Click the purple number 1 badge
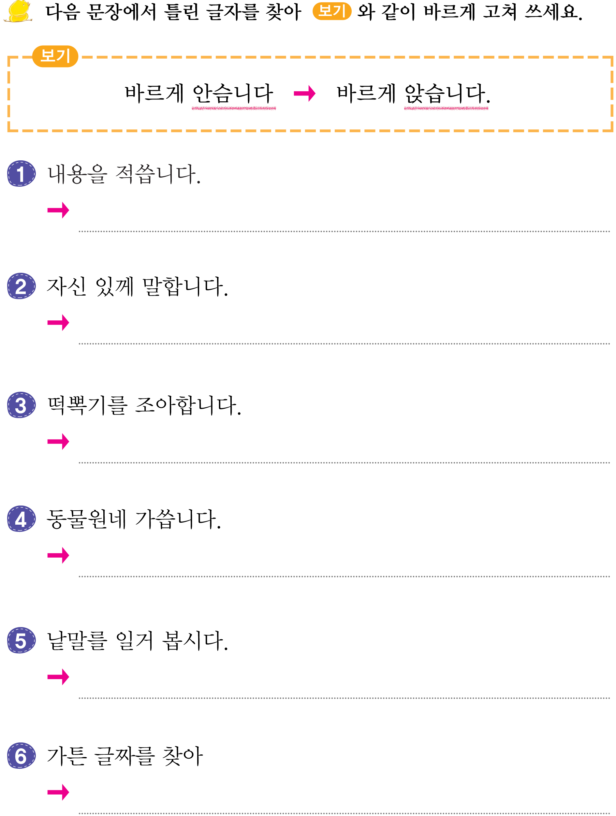Image resolution: width=616 pixels, height=816 pixels. 22,173
